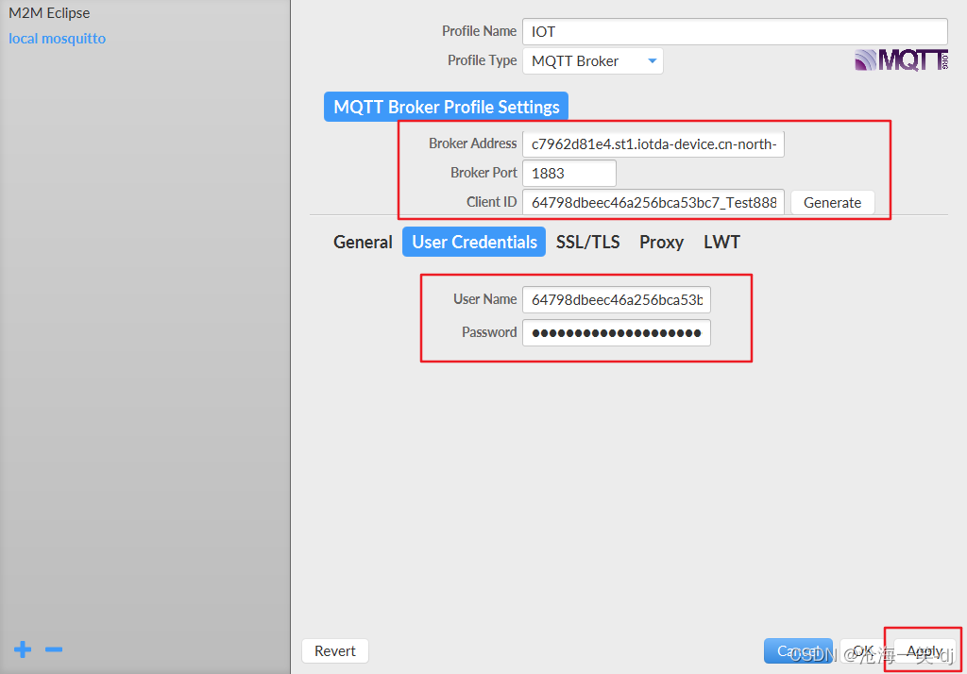The image size is (967, 674).
Task: Show the LWT tab
Action: click(721, 242)
